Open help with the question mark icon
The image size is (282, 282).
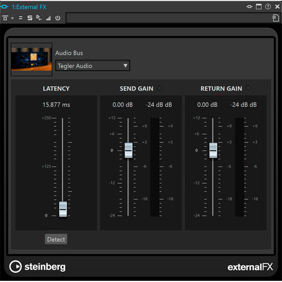pyautogui.click(x=268, y=7)
